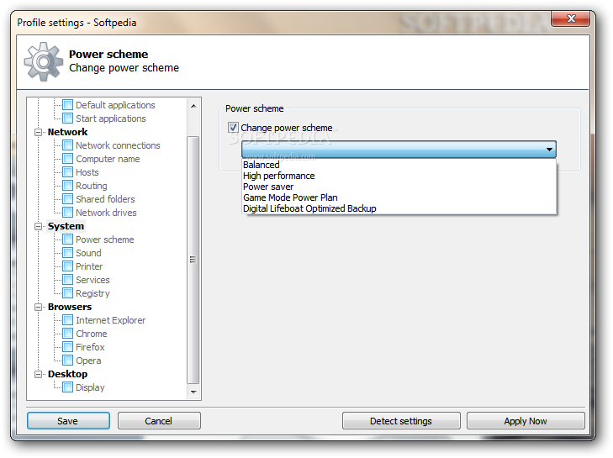
Task: Collapse the Network tree node
Action: coord(39,132)
